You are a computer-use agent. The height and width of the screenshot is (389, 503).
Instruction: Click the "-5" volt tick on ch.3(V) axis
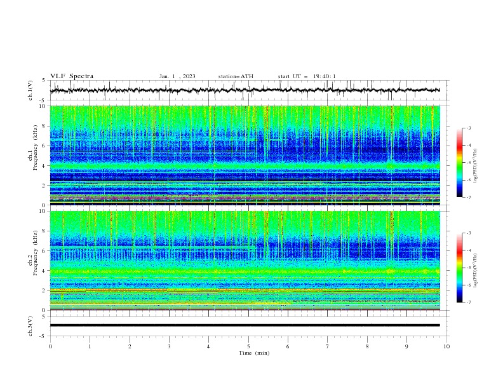pyautogui.click(x=43, y=336)
